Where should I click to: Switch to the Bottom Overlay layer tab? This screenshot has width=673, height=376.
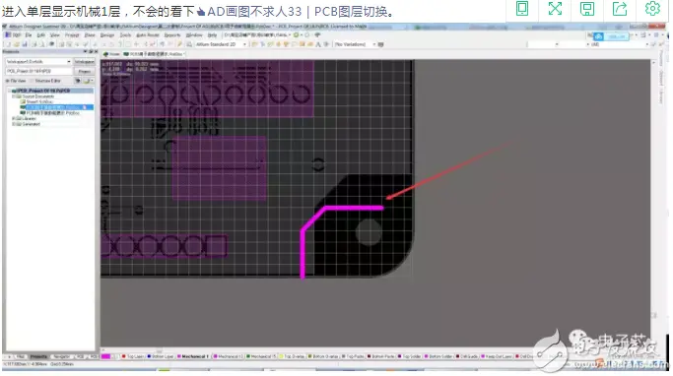point(323,356)
